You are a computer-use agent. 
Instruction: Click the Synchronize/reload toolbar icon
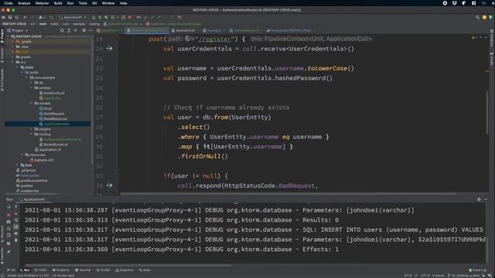(x=17, y=17)
